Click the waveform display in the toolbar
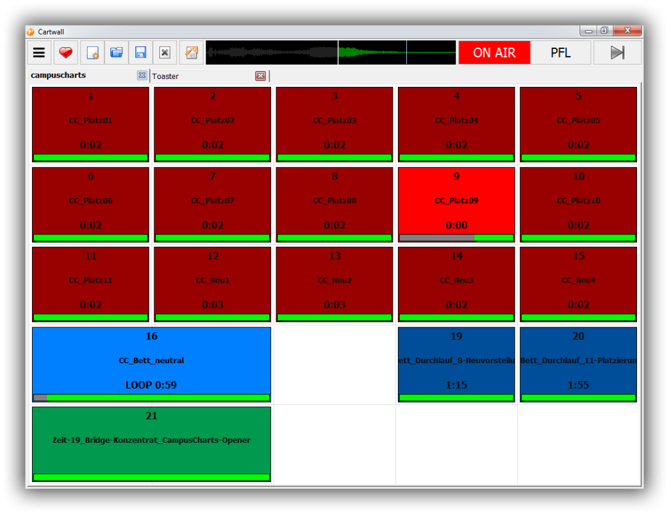Image resolution: width=669 pixels, height=514 pixels. (x=332, y=52)
